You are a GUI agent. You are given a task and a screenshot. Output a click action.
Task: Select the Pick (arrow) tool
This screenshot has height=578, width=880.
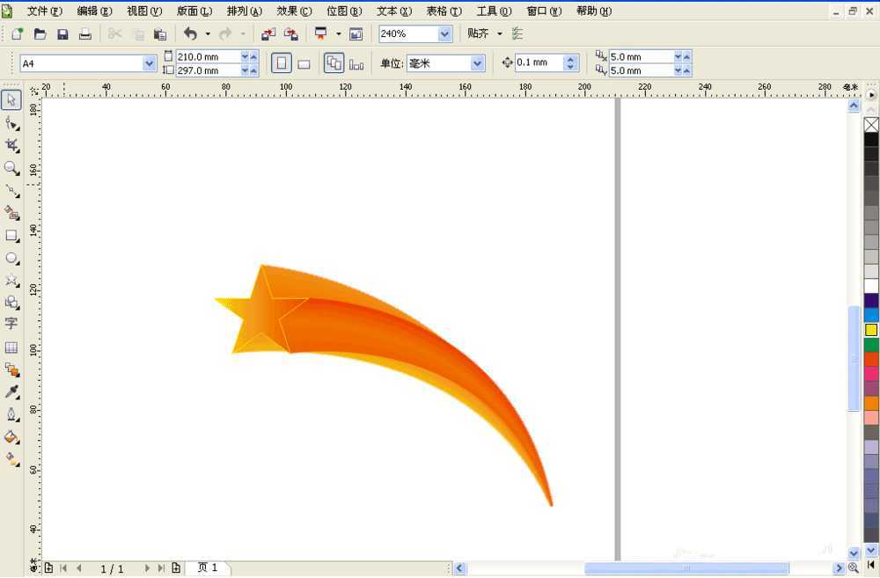11,100
